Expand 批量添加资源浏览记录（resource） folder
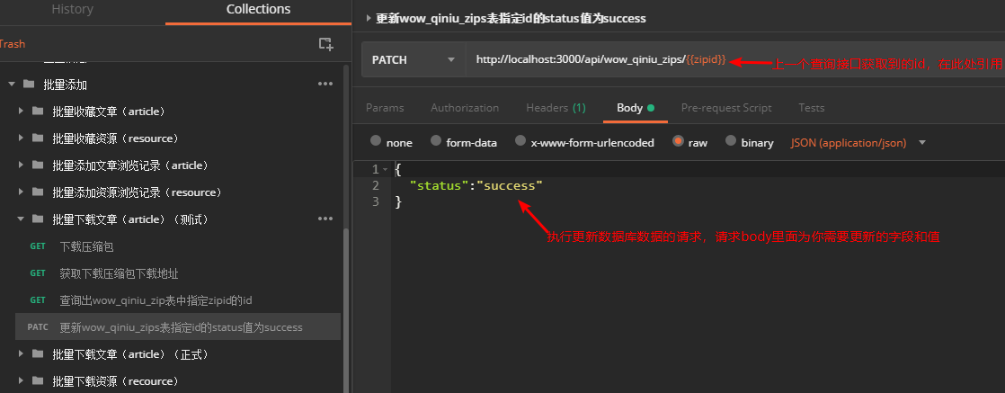This screenshot has height=393, width=1005. tap(22, 192)
